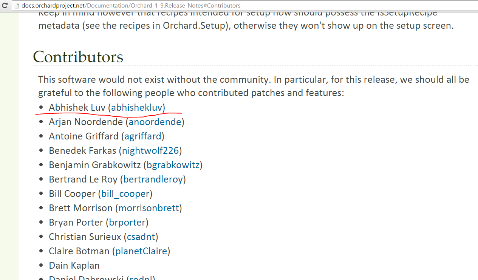Open the brporter contributor link

tap(127, 223)
